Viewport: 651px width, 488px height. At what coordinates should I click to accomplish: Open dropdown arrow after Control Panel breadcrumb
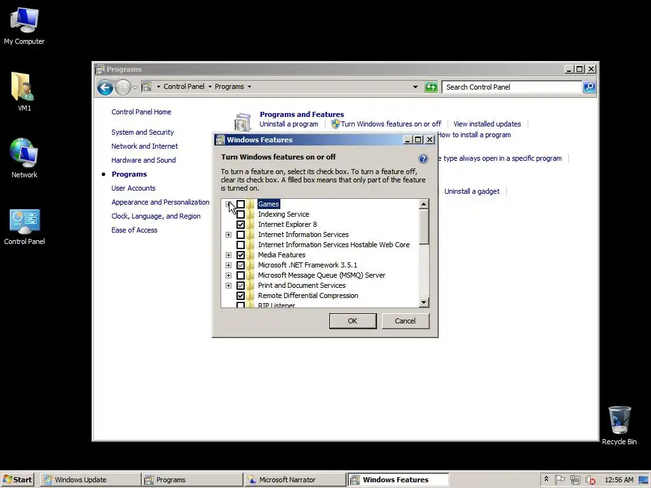[210, 86]
